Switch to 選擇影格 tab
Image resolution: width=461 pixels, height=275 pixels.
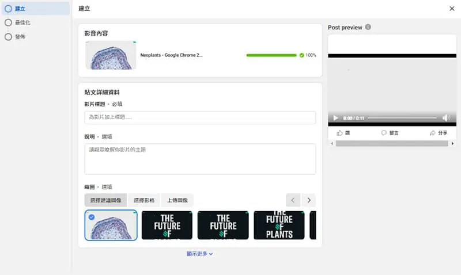144,200
